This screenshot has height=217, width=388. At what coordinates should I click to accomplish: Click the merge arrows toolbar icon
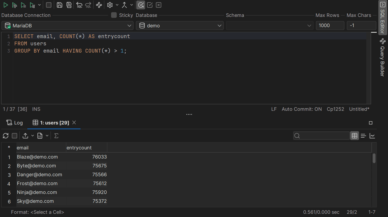[x=125, y=5]
